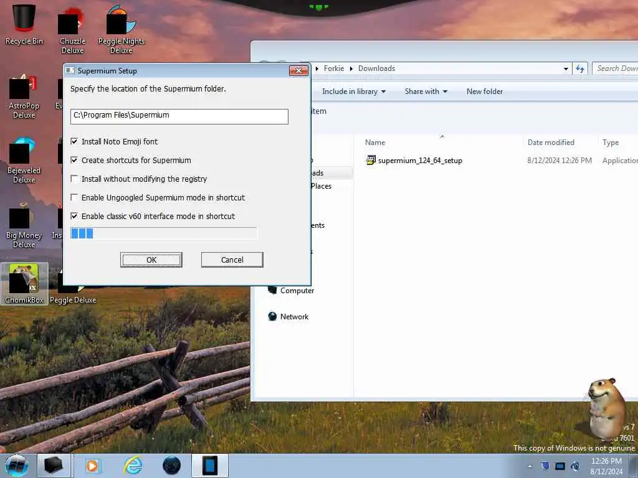The height and width of the screenshot is (478, 638).
Task: Open the Bejeweled Deluxe desktop shortcut
Action: coord(24,161)
